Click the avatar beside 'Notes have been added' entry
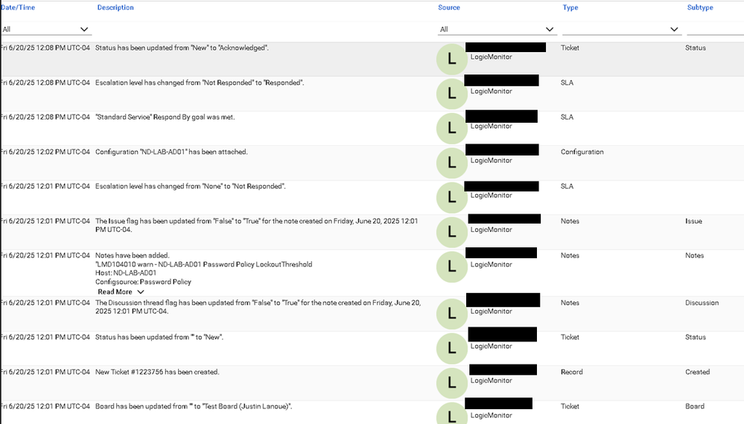Viewport: 744px width, 424px height. 452,267
